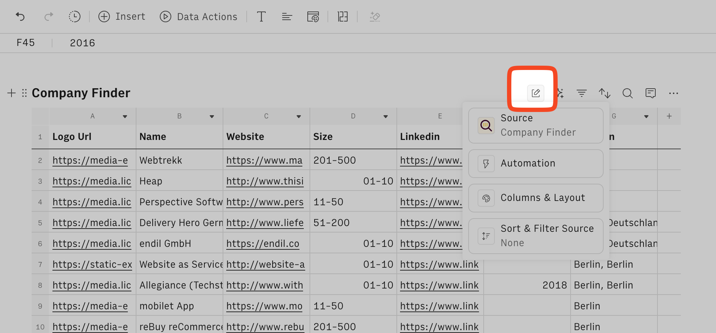Screen dimensions: 716x333
Task: Open text alignment options icon
Action: tap(287, 17)
